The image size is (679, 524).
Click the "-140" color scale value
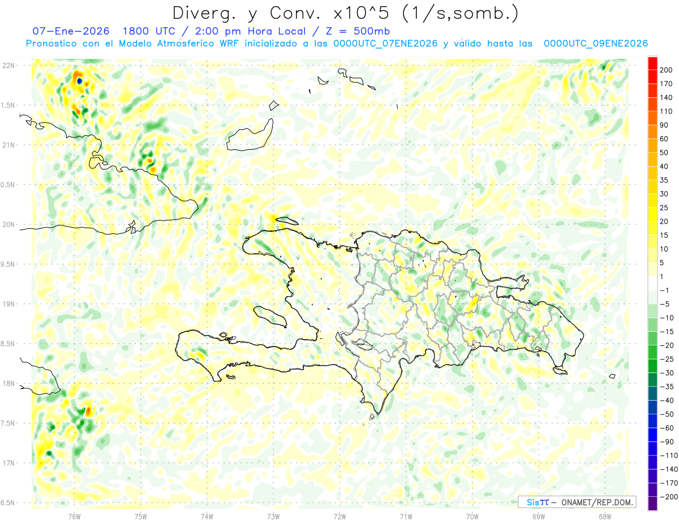(x=668, y=469)
